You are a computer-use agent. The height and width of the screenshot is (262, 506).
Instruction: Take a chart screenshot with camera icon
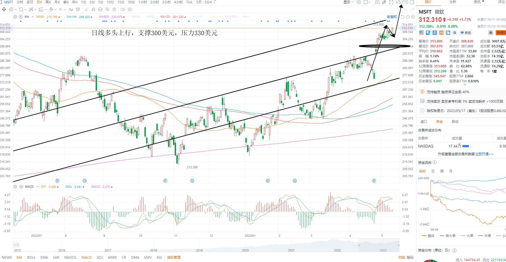(x=377, y=2)
